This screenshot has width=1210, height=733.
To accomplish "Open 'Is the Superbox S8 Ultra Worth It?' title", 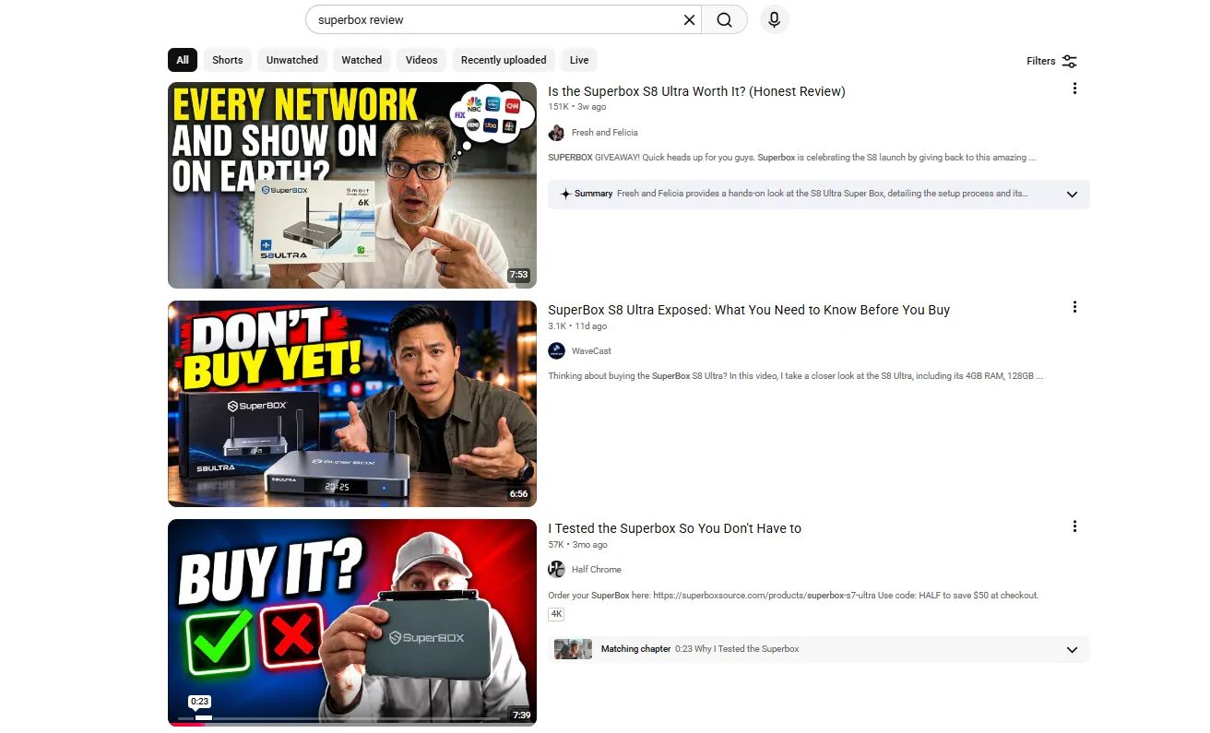I will [x=696, y=91].
